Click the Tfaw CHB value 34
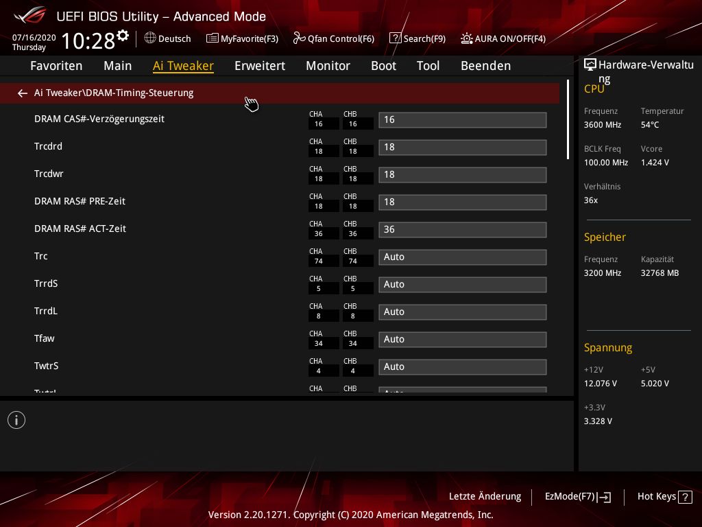This screenshot has width=702, height=527. 353,344
